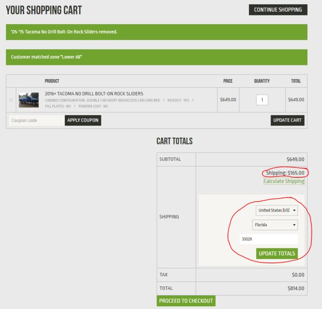Open the United States country dropdown
This screenshot has width=322, height=309.
coord(277,210)
